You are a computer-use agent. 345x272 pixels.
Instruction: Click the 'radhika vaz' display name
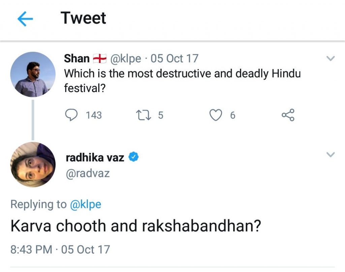(x=95, y=157)
